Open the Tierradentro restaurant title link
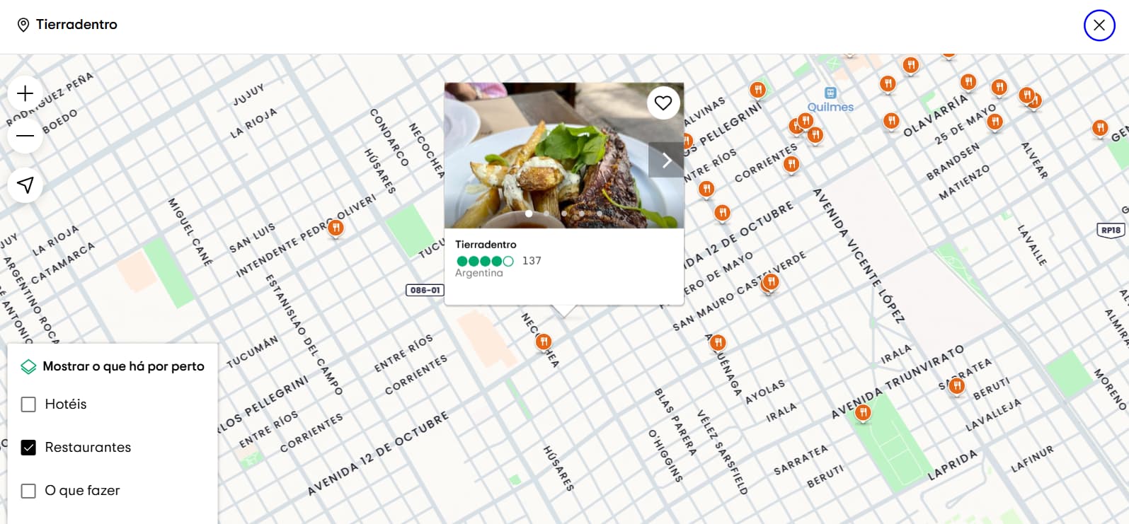The width and height of the screenshot is (1129, 524). click(x=486, y=244)
